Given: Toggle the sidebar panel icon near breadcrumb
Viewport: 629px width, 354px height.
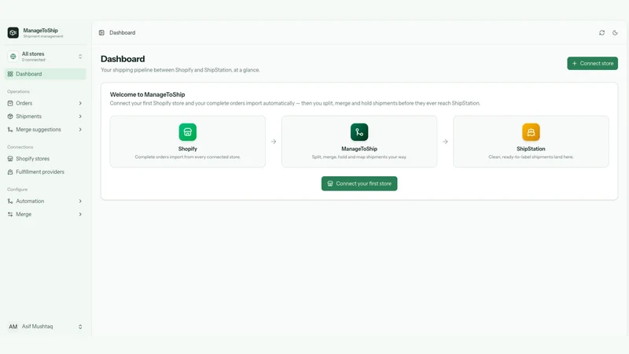Looking at the screenshot, I should click(x=101, y=33).
